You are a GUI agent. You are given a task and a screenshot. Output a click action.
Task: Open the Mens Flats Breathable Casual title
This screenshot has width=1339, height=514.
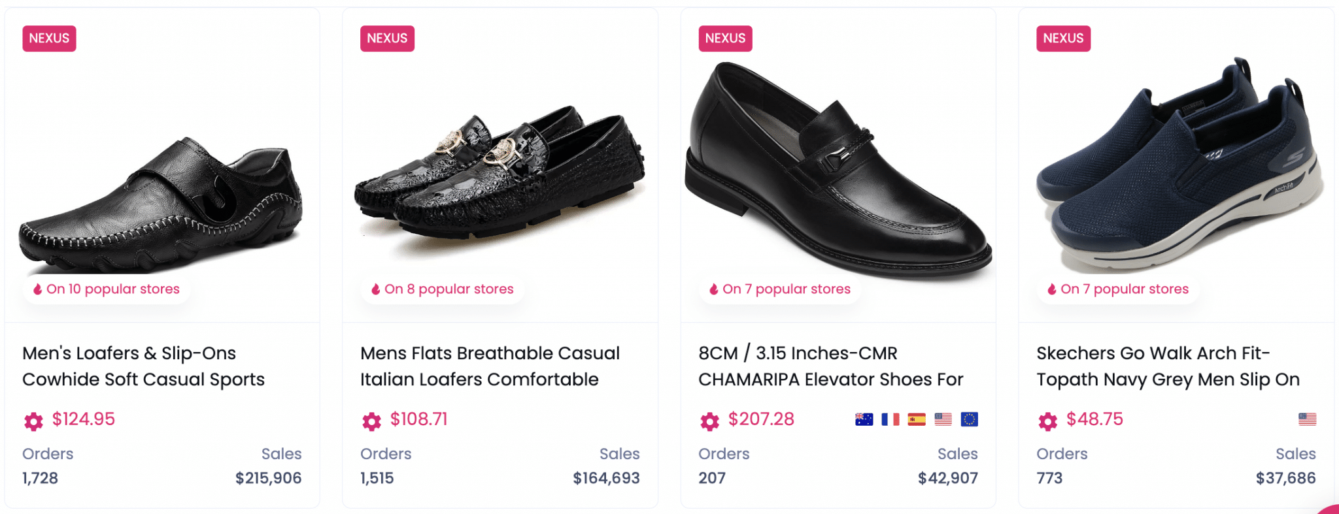tap(490, 366)
